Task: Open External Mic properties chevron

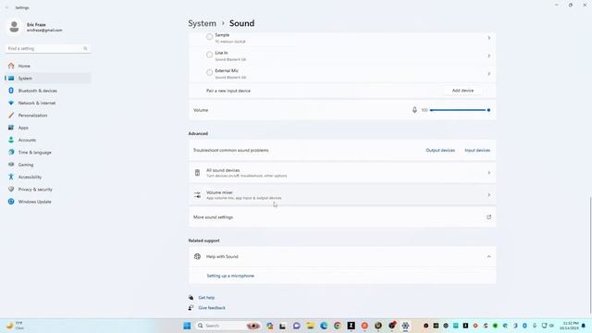Action: [489, 74]
